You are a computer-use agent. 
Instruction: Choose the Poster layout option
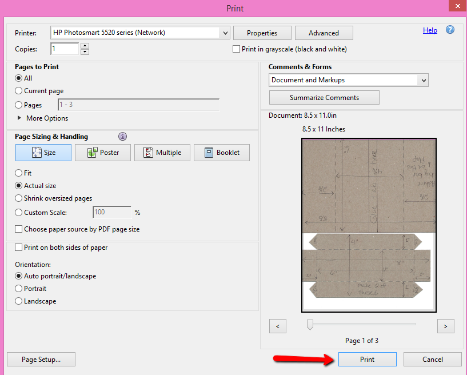[x=103, y=153]
